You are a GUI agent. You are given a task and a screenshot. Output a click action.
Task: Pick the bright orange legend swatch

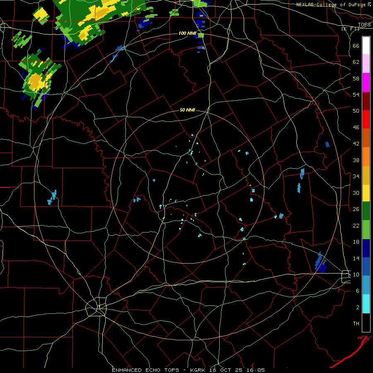click(x=366, y=157)
